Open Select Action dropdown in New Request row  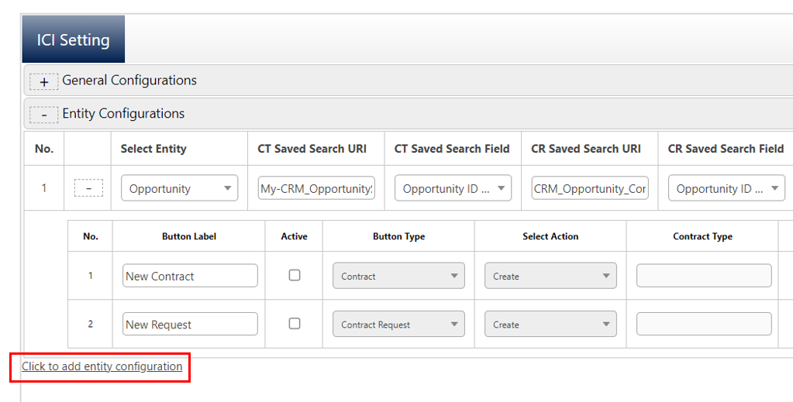tap(550, 325)
